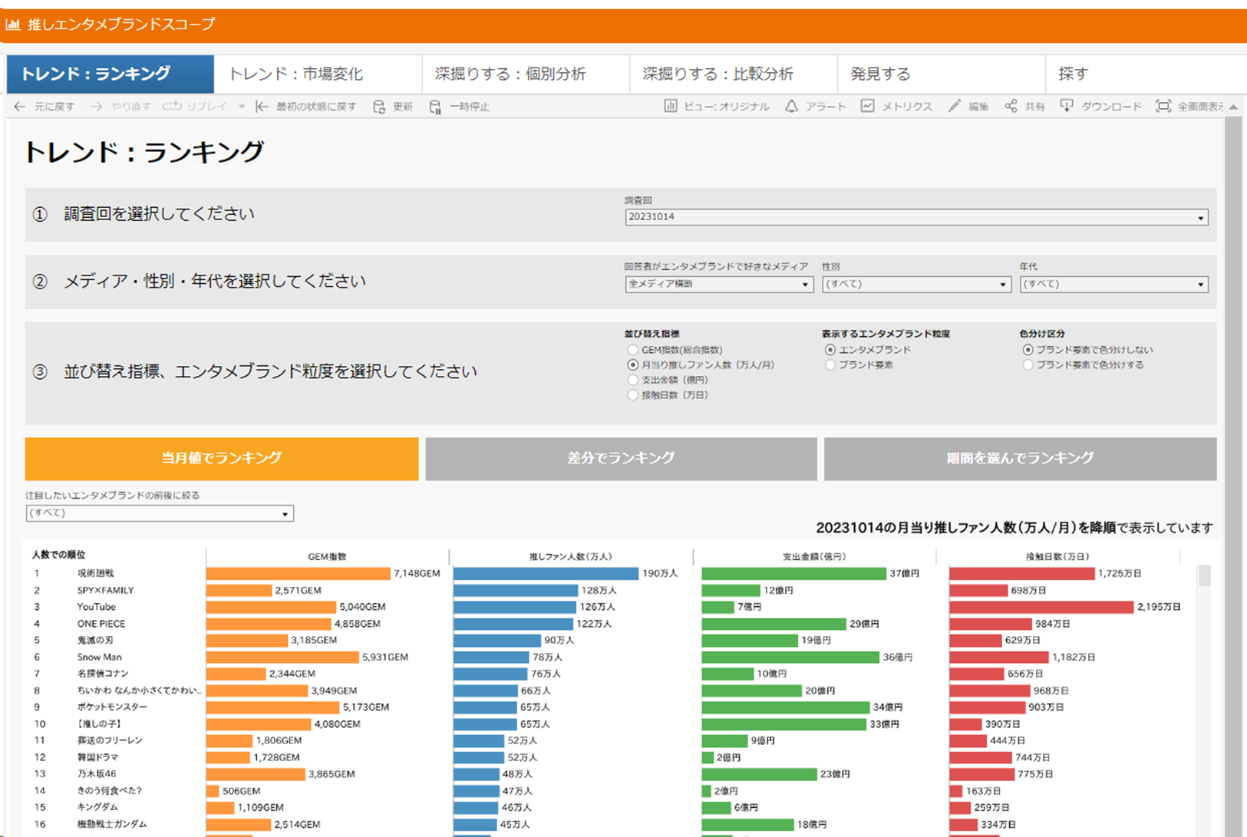Open the view original icon (ビュー:オリジナル)

click(x=670, y=106)
